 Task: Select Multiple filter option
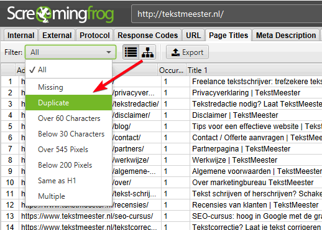tap(68, 196)
